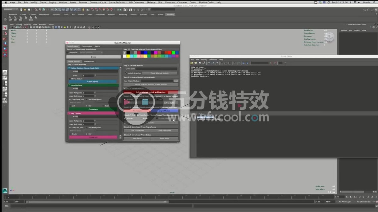Collapse the Spline Options section

69,68
